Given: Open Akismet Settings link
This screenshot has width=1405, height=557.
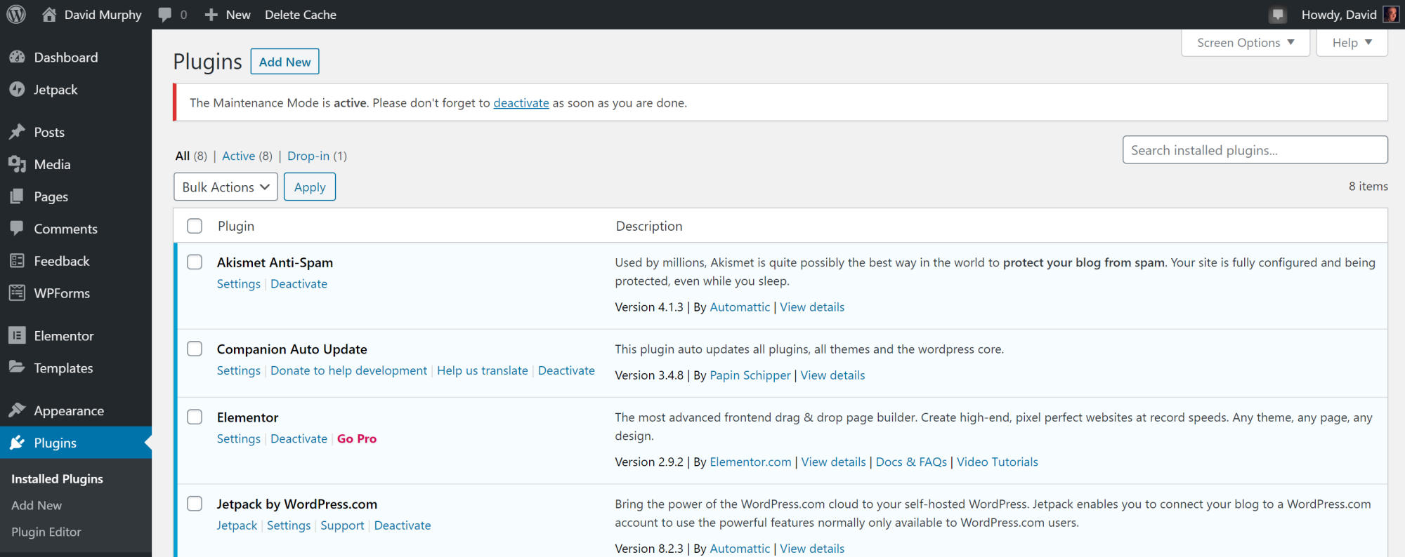Looking at the screenshot, I should pos(238,283).
